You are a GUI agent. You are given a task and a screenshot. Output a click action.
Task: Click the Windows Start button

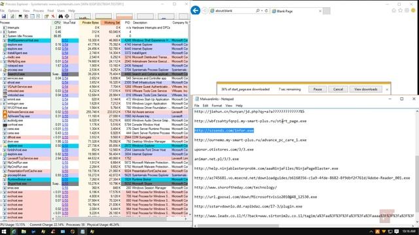pyautogui.click(x=4, y=232)
